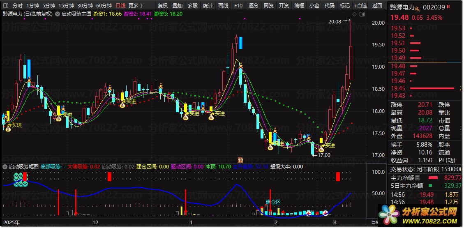Click 外盘 value 143628

tap(422, 136)
